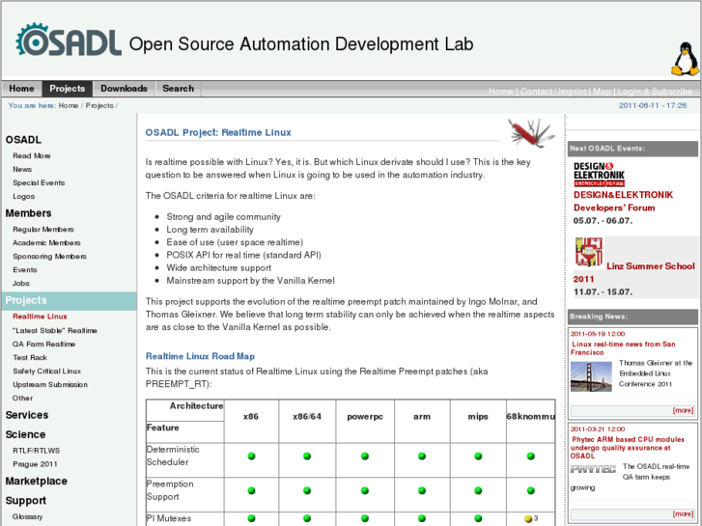The height and width of the screenshot is (526, 702).
Task: Click the Linz Summer School crest image
Action: tap(589, 252)
